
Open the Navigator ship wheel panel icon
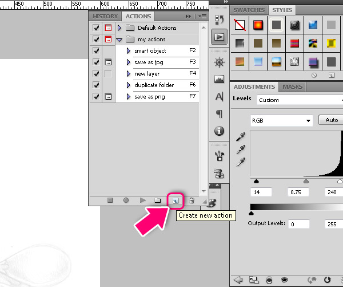[219, 62]
